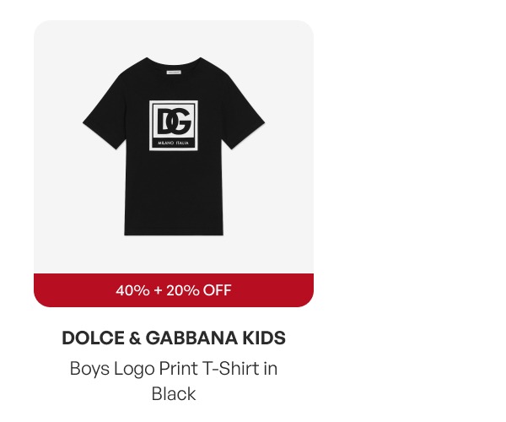Open Boys Logo Print T-Shirt in Black

(x=174, y=381)
